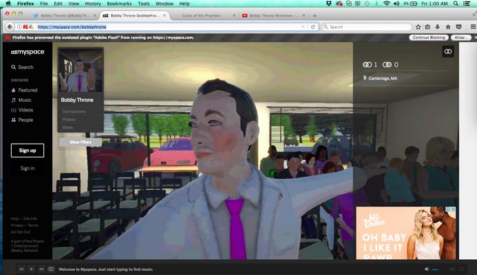
Task: Open the URL bar history dropdown arrow
Action: [303, 27]
